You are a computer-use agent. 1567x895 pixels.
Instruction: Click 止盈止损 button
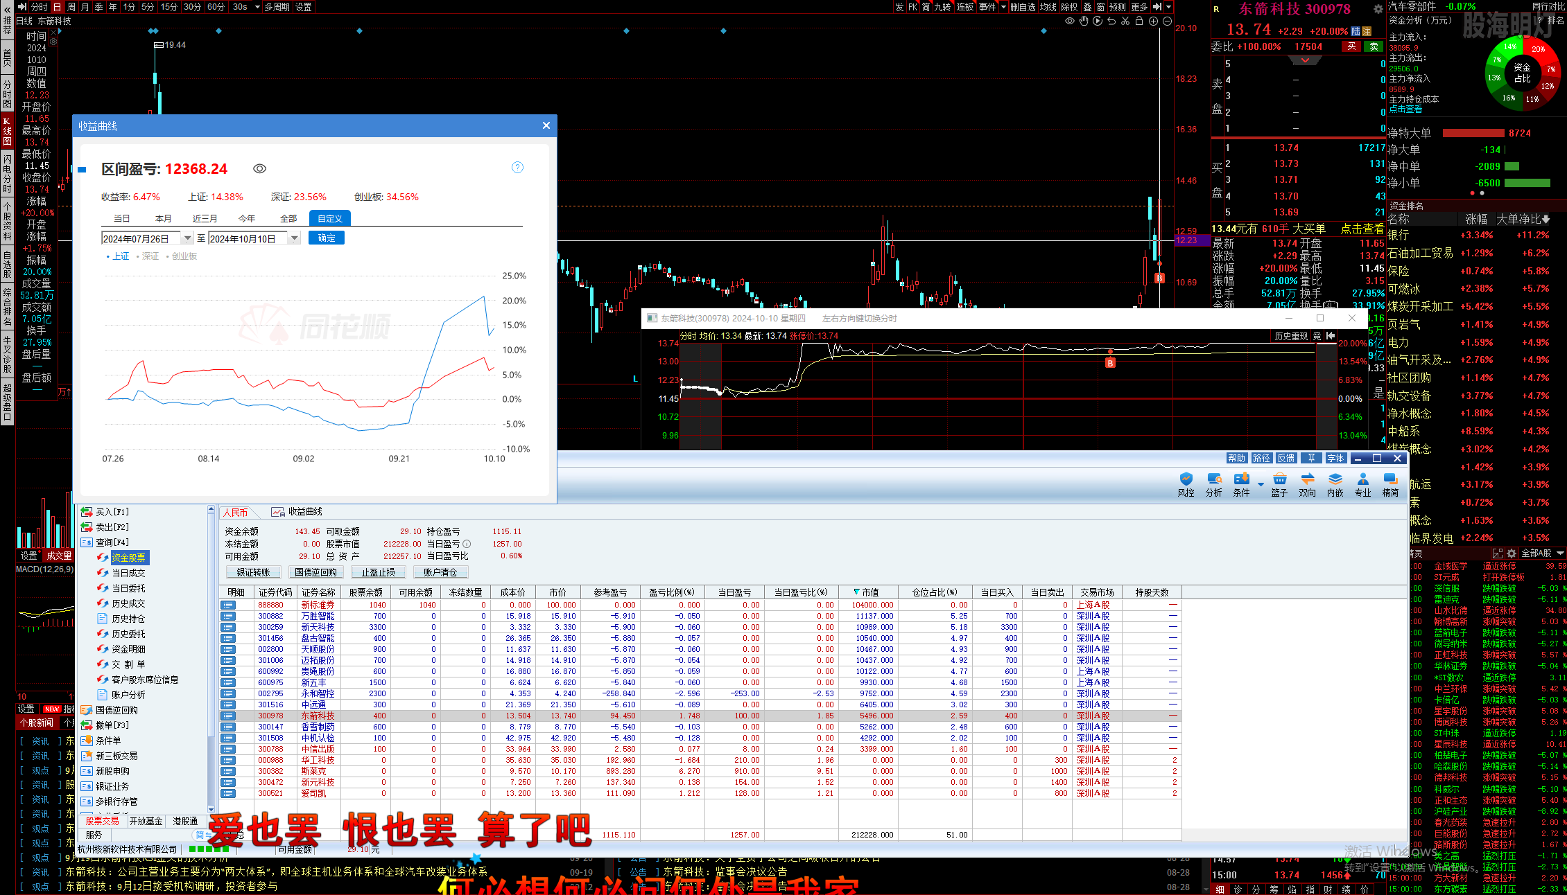click(378, 572)
